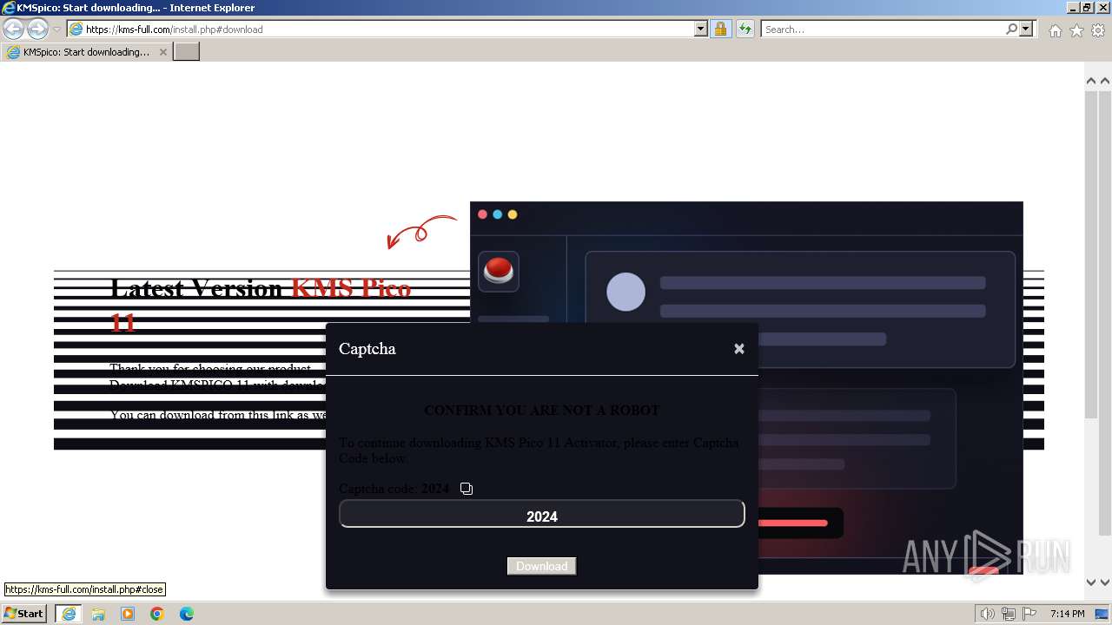Click the red button icon in mockup
Viewport: 1112px width, 625px height.
(x=499, y=271)
